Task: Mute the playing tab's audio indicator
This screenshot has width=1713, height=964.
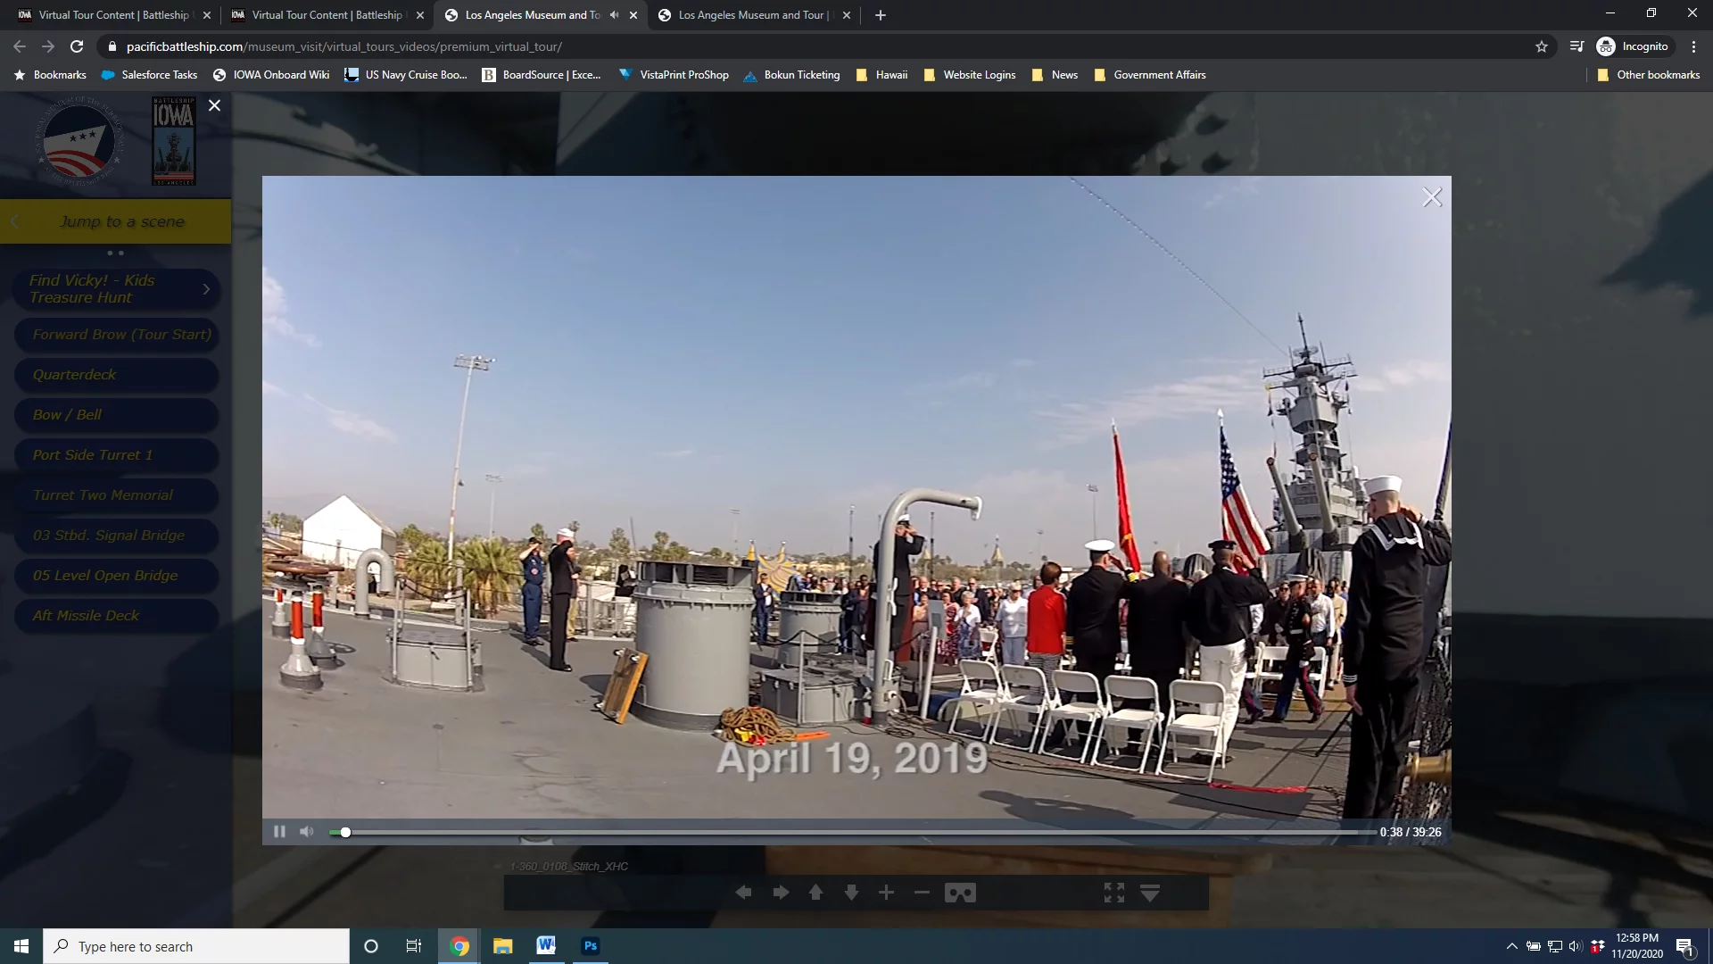Action: pos(614,15)
